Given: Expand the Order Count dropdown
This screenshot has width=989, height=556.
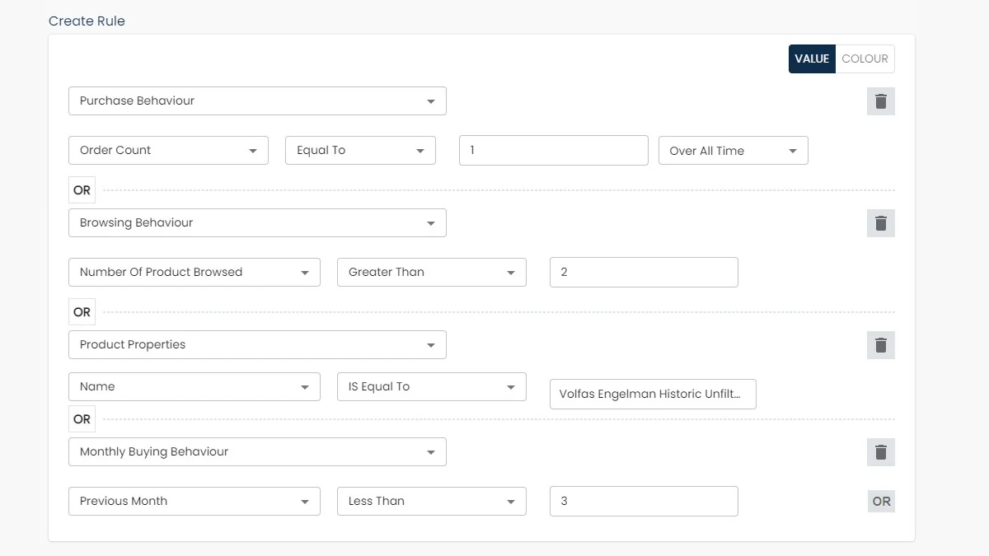Looking at the screenshot, I should (168, 151).
